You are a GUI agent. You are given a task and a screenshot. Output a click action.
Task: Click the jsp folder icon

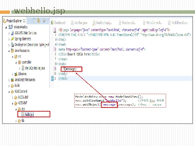pyautogui.click(x=19, y=109)
